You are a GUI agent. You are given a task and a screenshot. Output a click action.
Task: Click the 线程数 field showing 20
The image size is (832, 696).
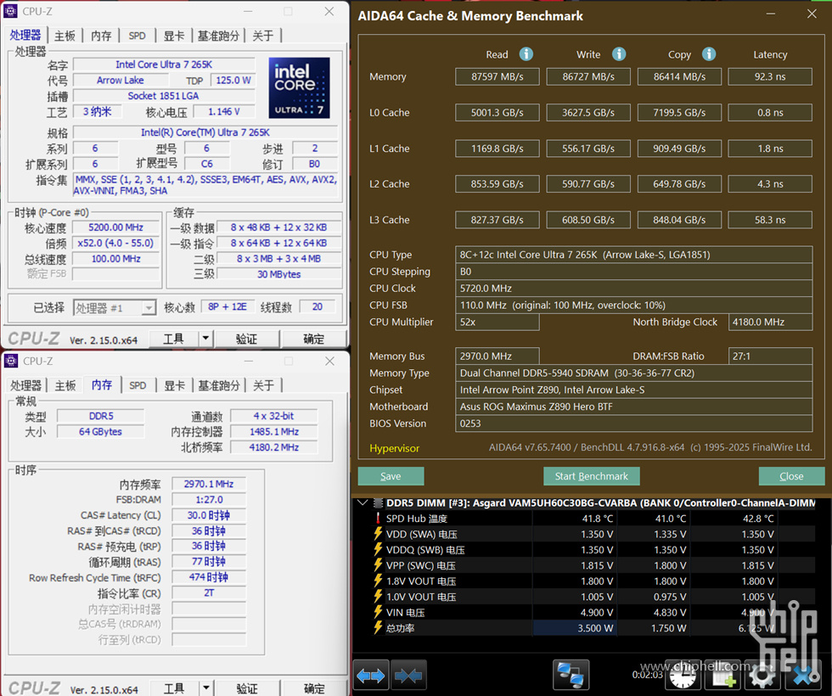(x=318, y=306)
